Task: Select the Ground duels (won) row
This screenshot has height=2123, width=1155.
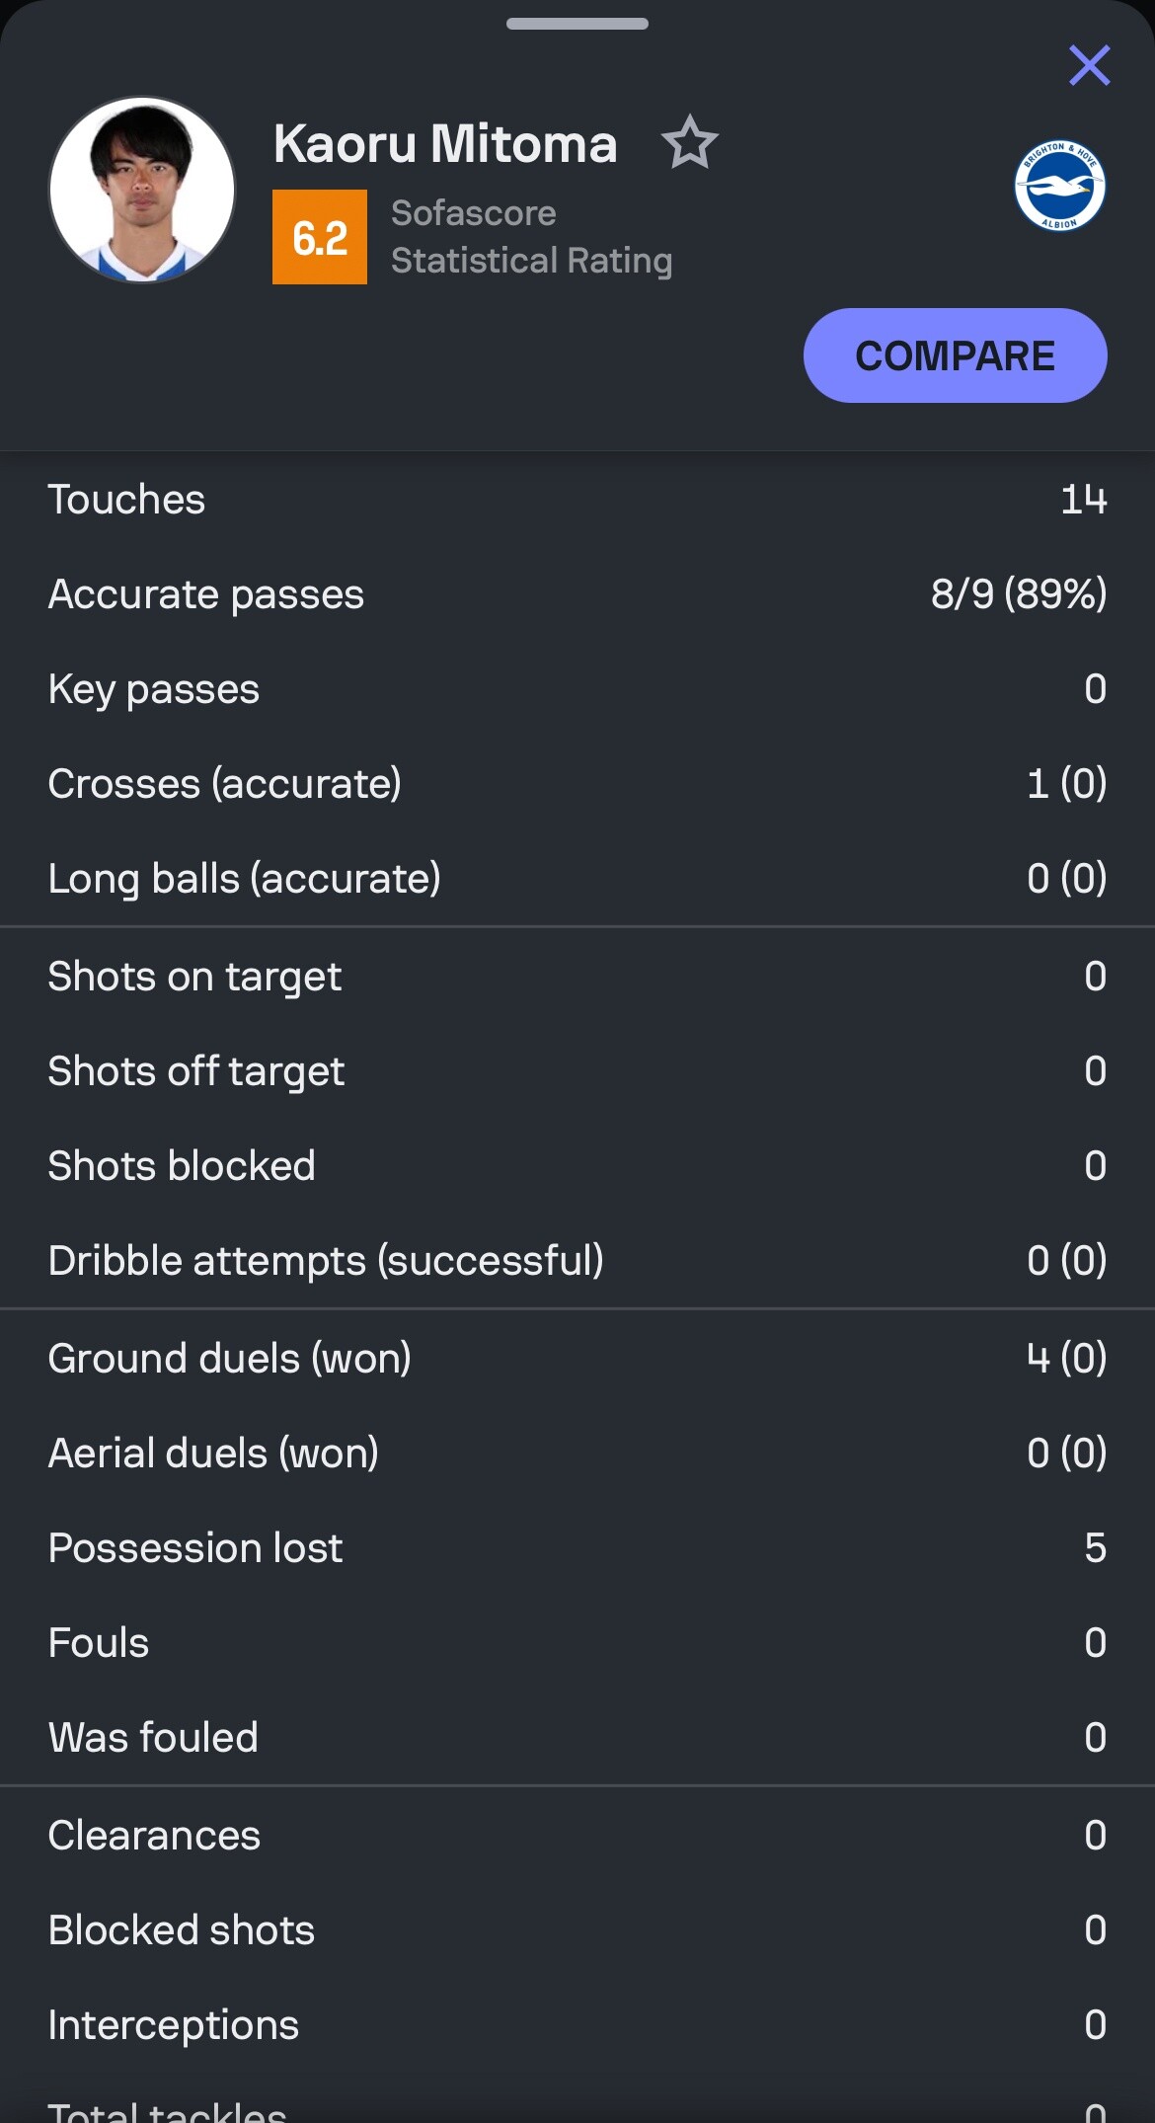Action: (x=577, y=1359)
